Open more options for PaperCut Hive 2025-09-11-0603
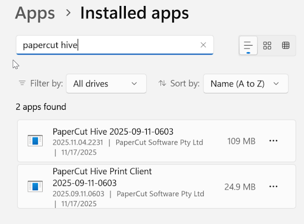The height and width of the screenshot is (224, 304). 273,141
